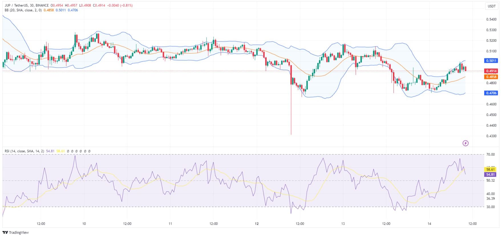Click date label 13 on time axis

click(x=343, y=223)
